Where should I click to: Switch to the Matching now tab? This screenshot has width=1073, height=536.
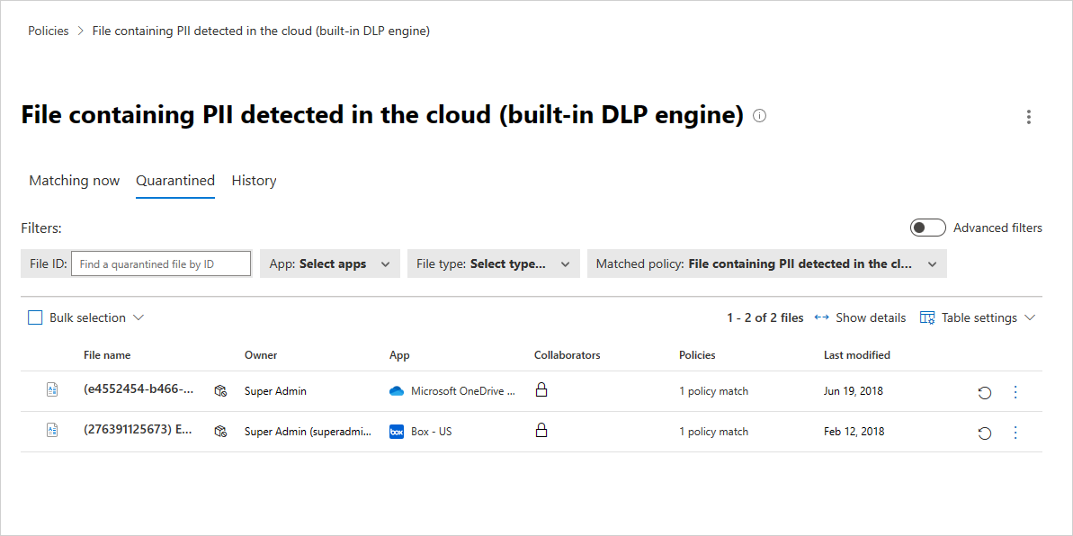pyautogui.click(x=74, y=181)
